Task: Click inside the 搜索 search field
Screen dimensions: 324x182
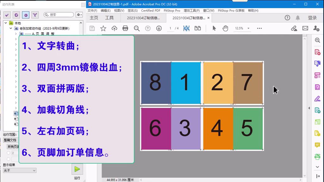Action: pos(59,15)
